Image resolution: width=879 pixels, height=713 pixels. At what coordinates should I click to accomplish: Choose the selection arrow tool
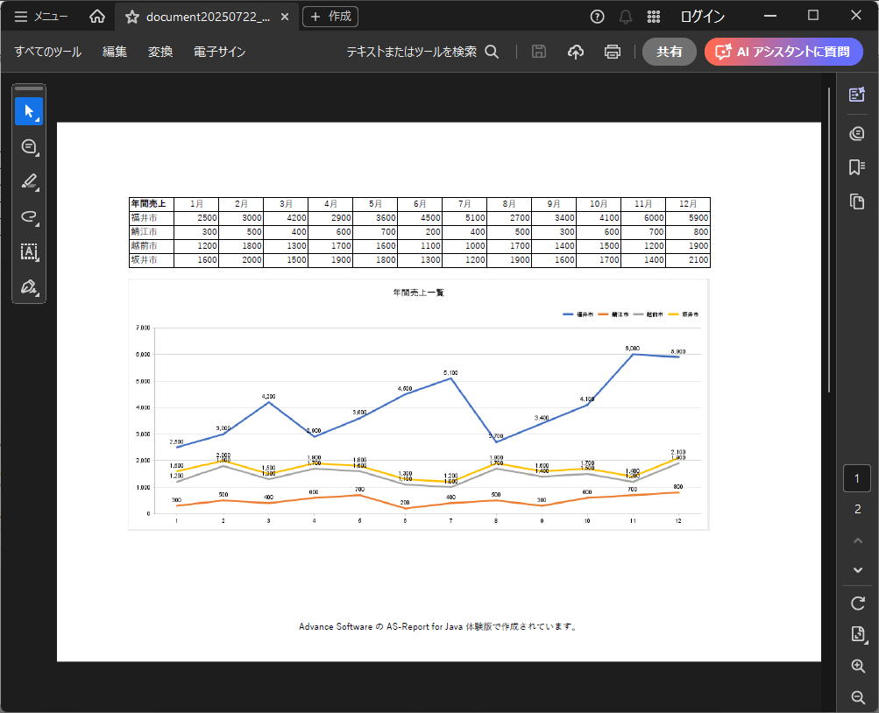point(29,111)
